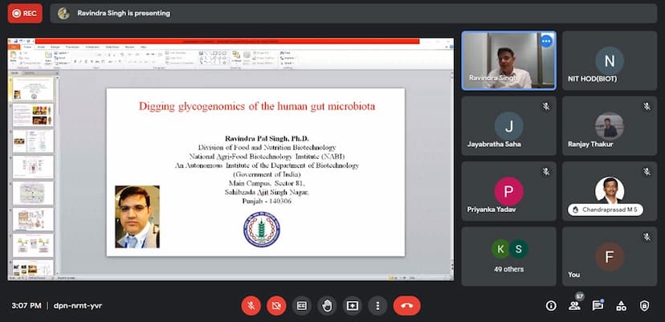Viewport: 665px width, 322px height.
Task: Toggle closed captions button
Action: pos(302,305)
